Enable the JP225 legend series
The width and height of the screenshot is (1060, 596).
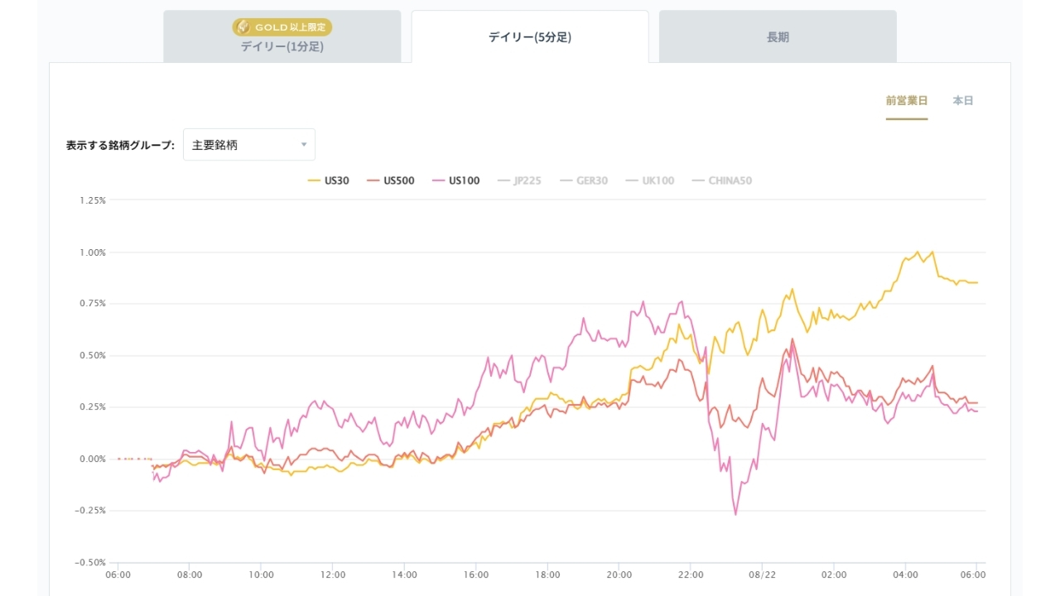coord(519,180)
